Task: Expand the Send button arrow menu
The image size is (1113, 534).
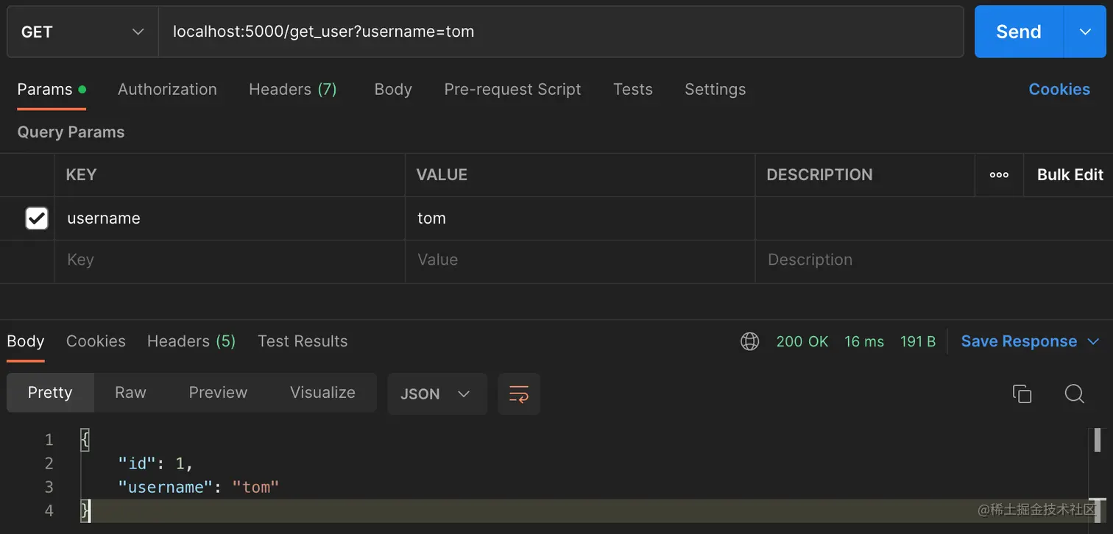Action: tap(1084, 32)
